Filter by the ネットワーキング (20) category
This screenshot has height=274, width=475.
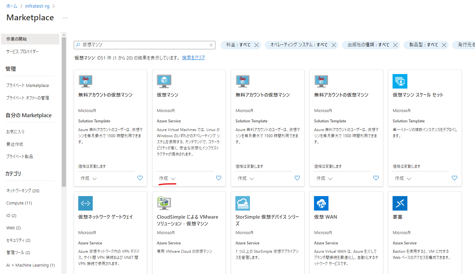click(x=23, y=191)
